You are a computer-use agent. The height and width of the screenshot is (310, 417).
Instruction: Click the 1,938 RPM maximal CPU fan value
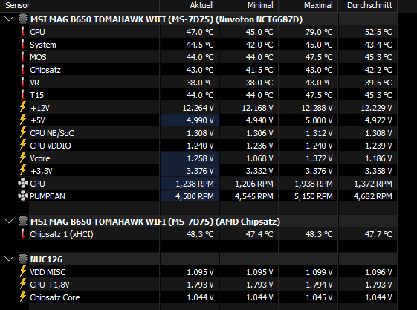314,184
